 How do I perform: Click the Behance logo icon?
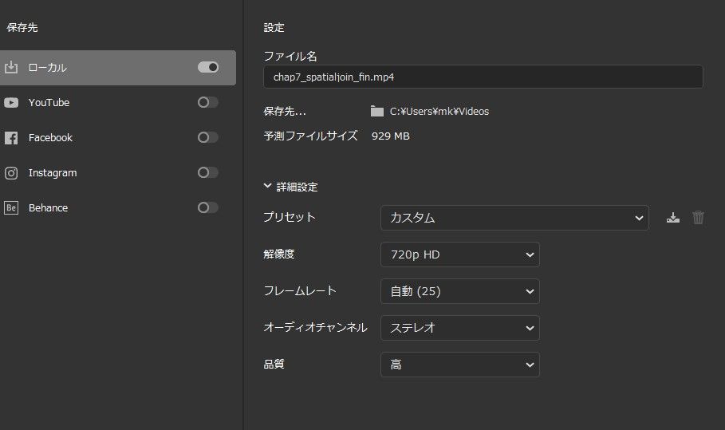click(11, 208)
